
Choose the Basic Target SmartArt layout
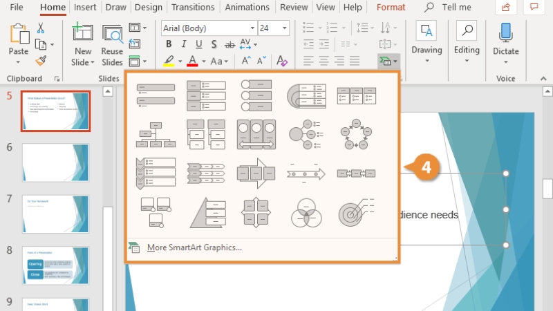pyautogui.click(x=356, y=213)
